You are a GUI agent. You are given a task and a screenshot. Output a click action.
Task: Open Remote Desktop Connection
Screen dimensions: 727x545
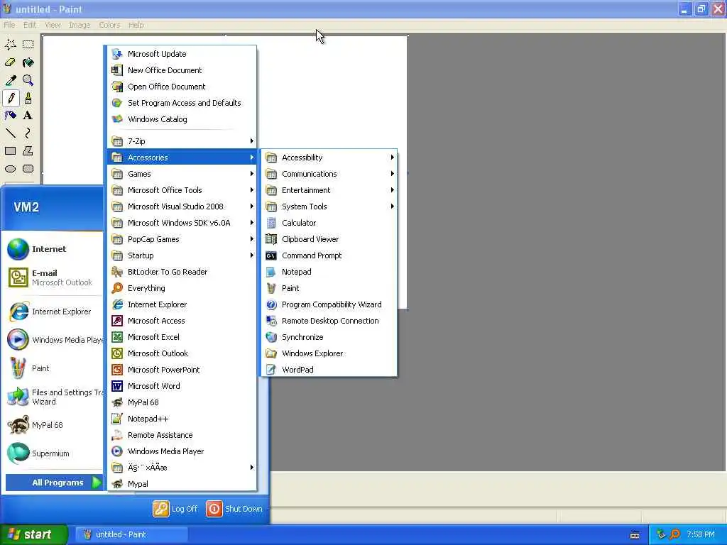(x=329, y=321)
